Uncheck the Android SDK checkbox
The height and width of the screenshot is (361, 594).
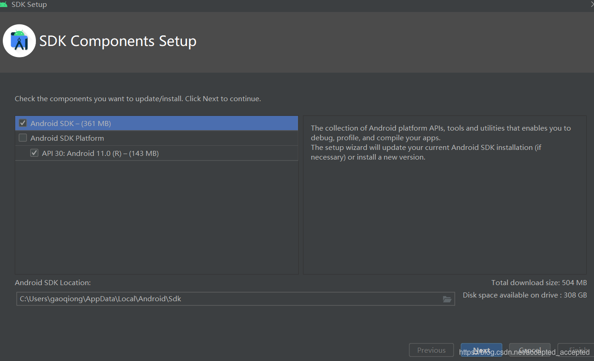tap(23, 123)
